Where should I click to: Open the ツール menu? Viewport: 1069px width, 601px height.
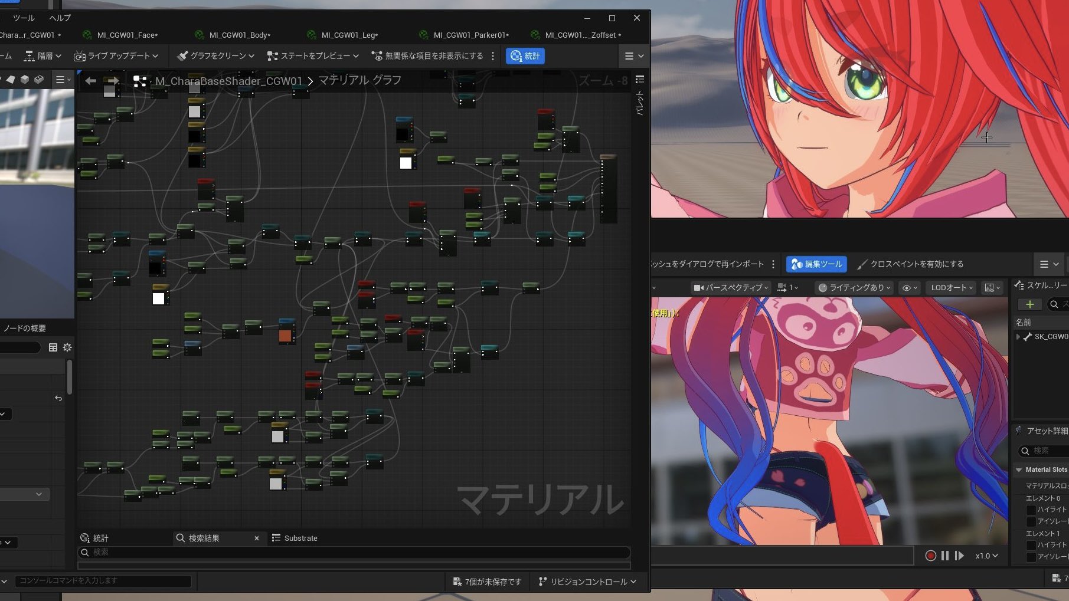point(24,18)
